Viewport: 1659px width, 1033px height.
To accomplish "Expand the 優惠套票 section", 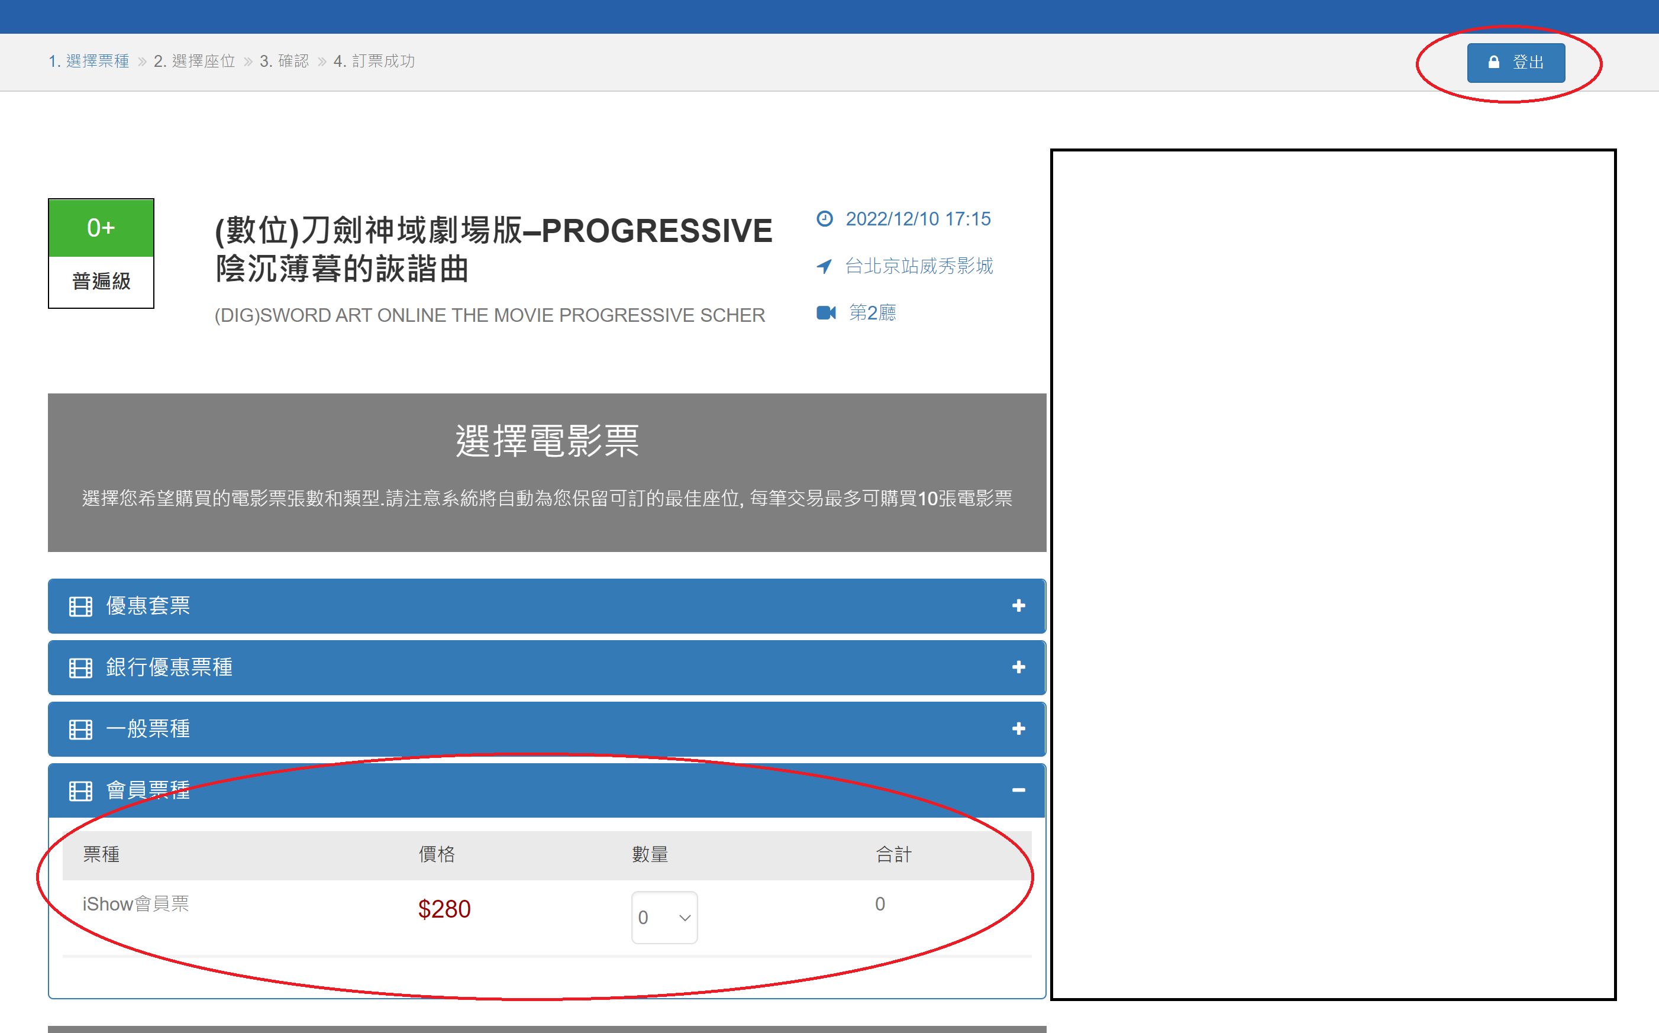I will pos(547,606).
